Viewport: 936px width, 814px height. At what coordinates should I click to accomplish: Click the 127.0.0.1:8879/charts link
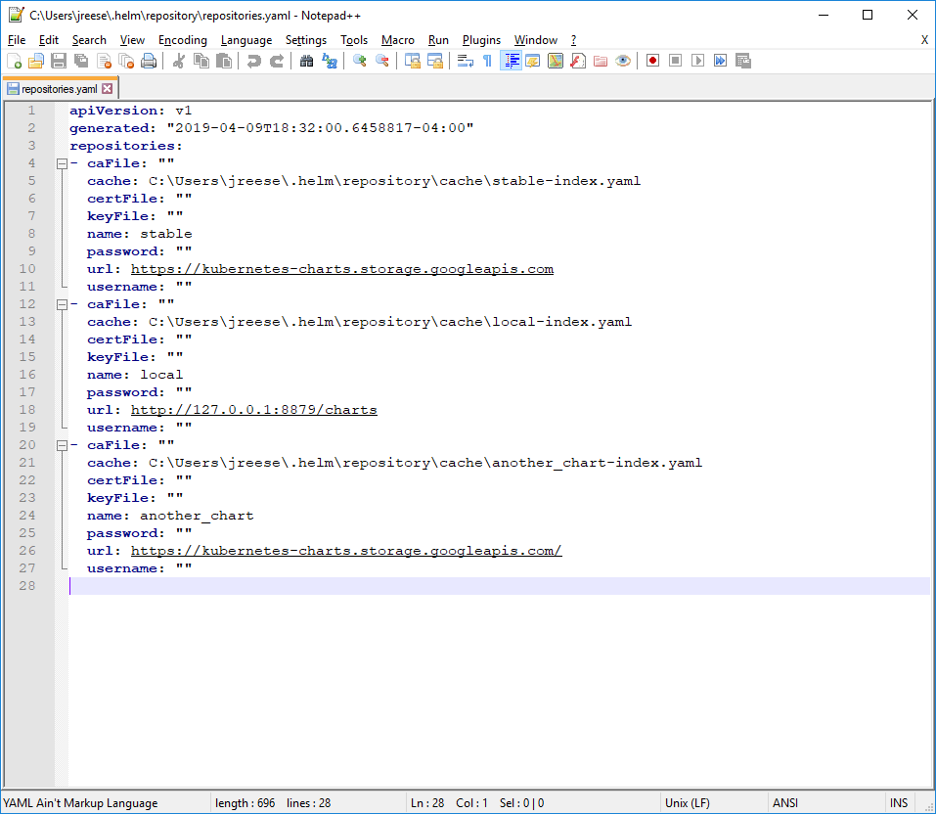point(253,410)
